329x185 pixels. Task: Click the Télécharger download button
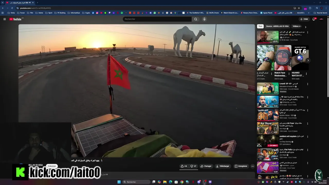222,166
